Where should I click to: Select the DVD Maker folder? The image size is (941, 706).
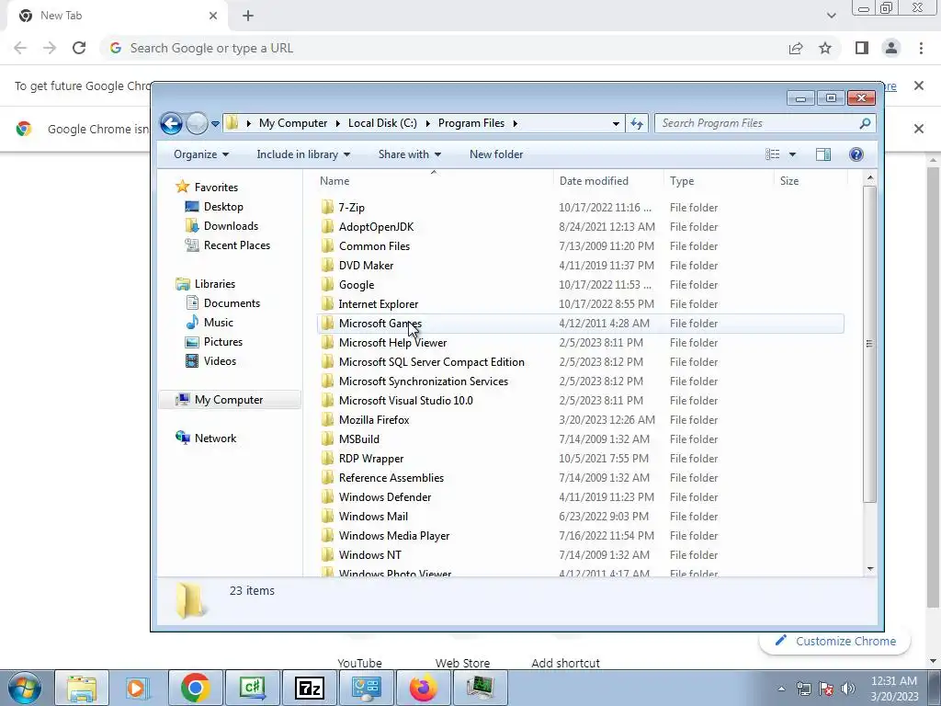coord(366,266)
